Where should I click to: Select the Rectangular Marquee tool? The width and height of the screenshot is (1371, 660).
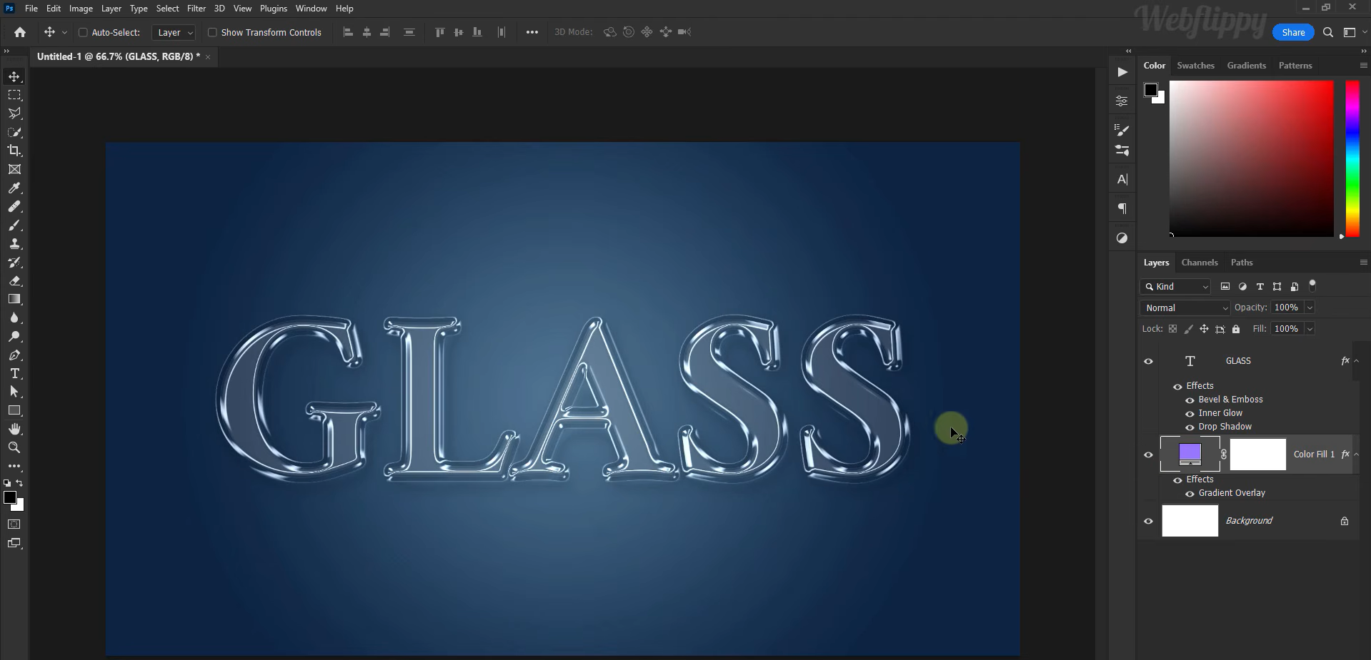pyautogui.click(x=14, y=95)
